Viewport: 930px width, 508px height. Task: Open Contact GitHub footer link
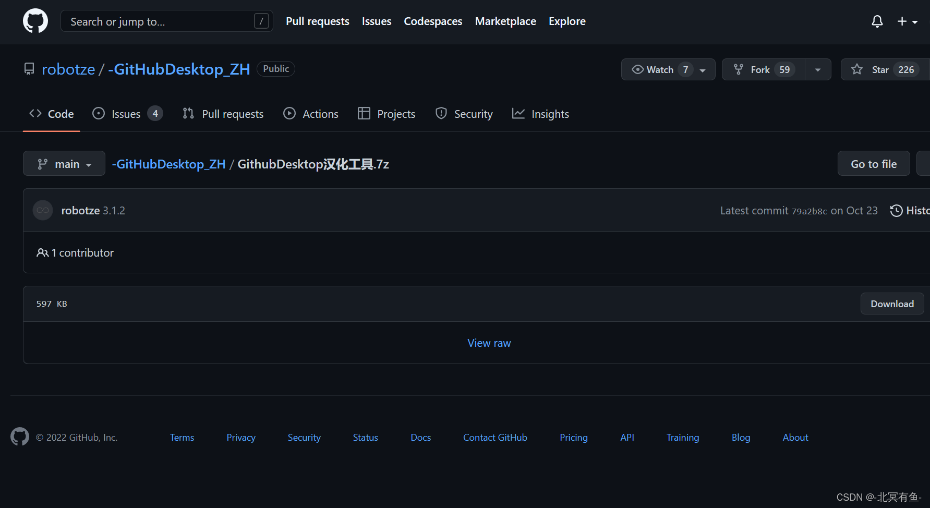click(495, 438)
